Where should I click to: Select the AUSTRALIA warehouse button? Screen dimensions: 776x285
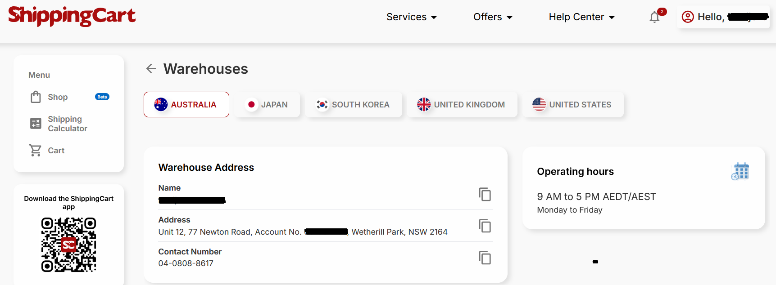[x=186, y=104]
